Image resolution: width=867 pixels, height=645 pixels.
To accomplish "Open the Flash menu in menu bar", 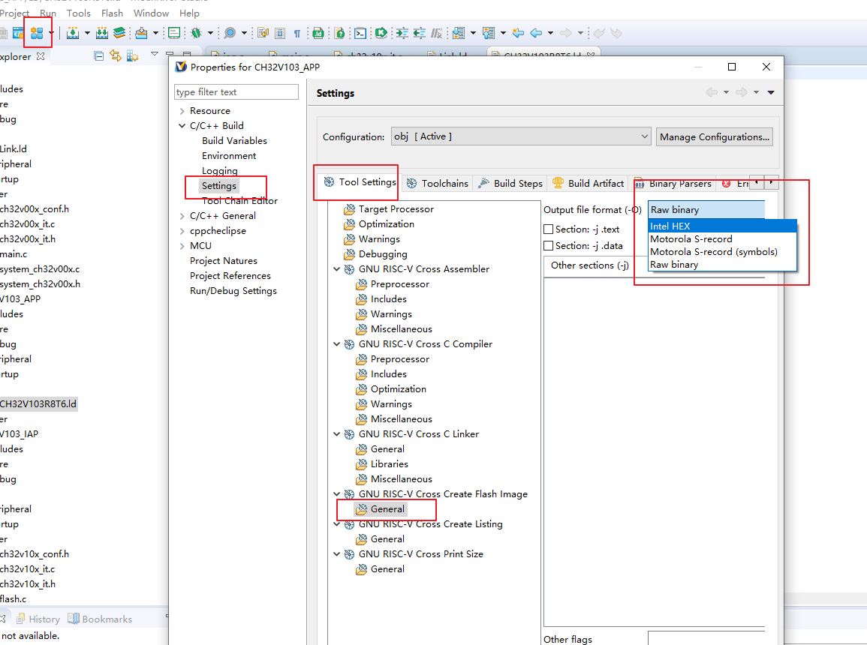I will pos(112,13).
